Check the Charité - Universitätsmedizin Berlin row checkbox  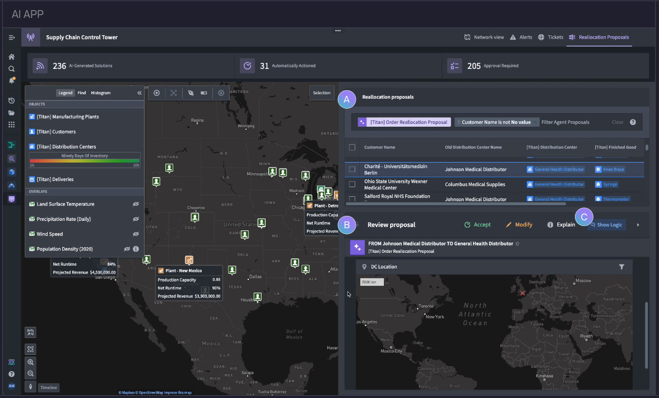(x=352, y=169)
